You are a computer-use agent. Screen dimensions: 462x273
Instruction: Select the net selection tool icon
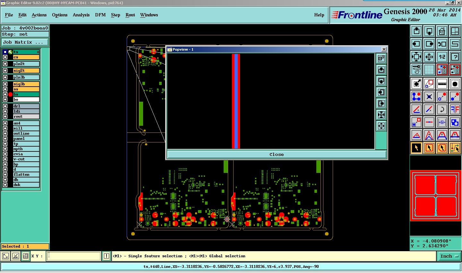click(455, 148)
